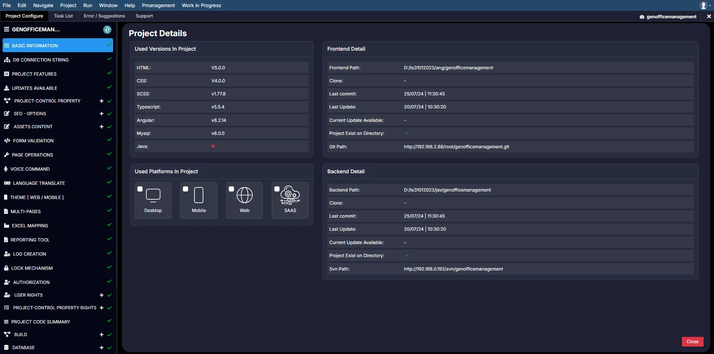Screen dimensions: 714x354
Task: Expand PROJECT-CONTROL PROPERTY with plus icon
Action: tap(101, 101)
